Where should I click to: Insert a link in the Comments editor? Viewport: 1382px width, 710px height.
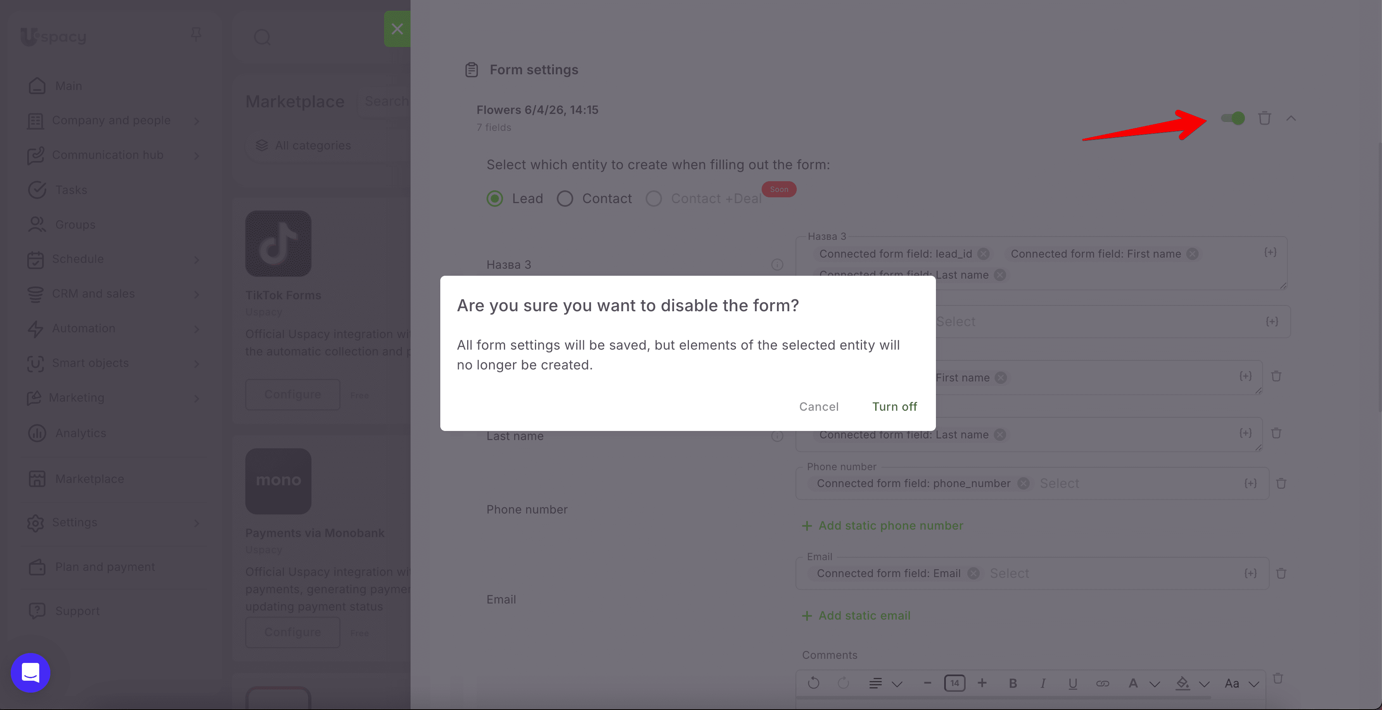pyautogui.click(x=1102, y=683)
